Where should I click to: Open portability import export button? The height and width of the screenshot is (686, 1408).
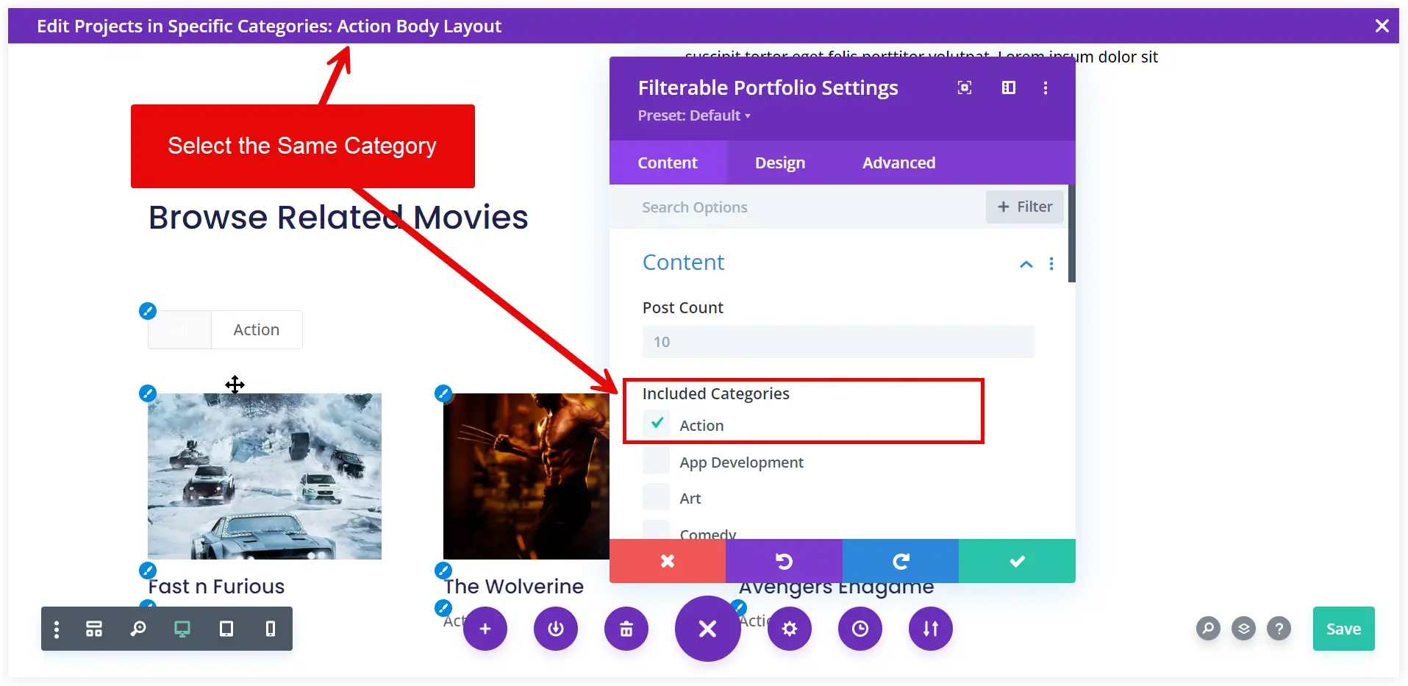(931, 629)
